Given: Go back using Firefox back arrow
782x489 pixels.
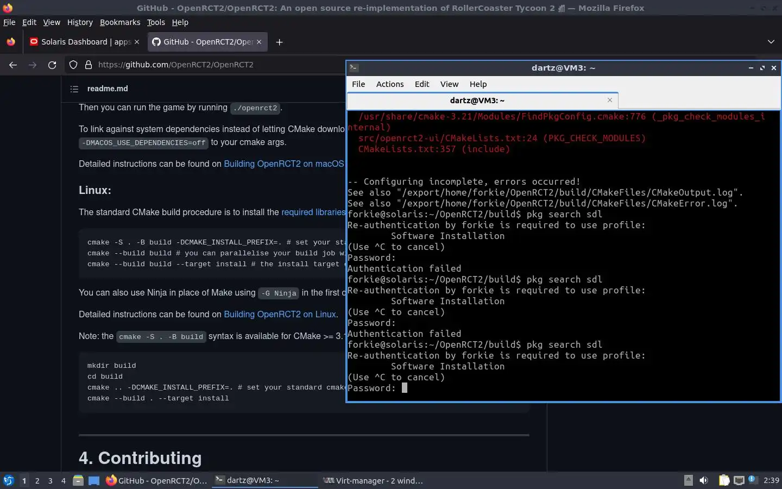Looking at the screenshot, I should tap(13, 65).
